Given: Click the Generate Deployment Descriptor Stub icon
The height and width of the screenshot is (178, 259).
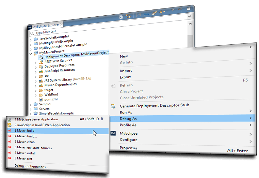Looking at the screenshot, I should point(113,106).
